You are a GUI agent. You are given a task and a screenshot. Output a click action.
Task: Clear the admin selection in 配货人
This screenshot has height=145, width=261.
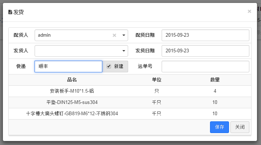coord(114,35)
